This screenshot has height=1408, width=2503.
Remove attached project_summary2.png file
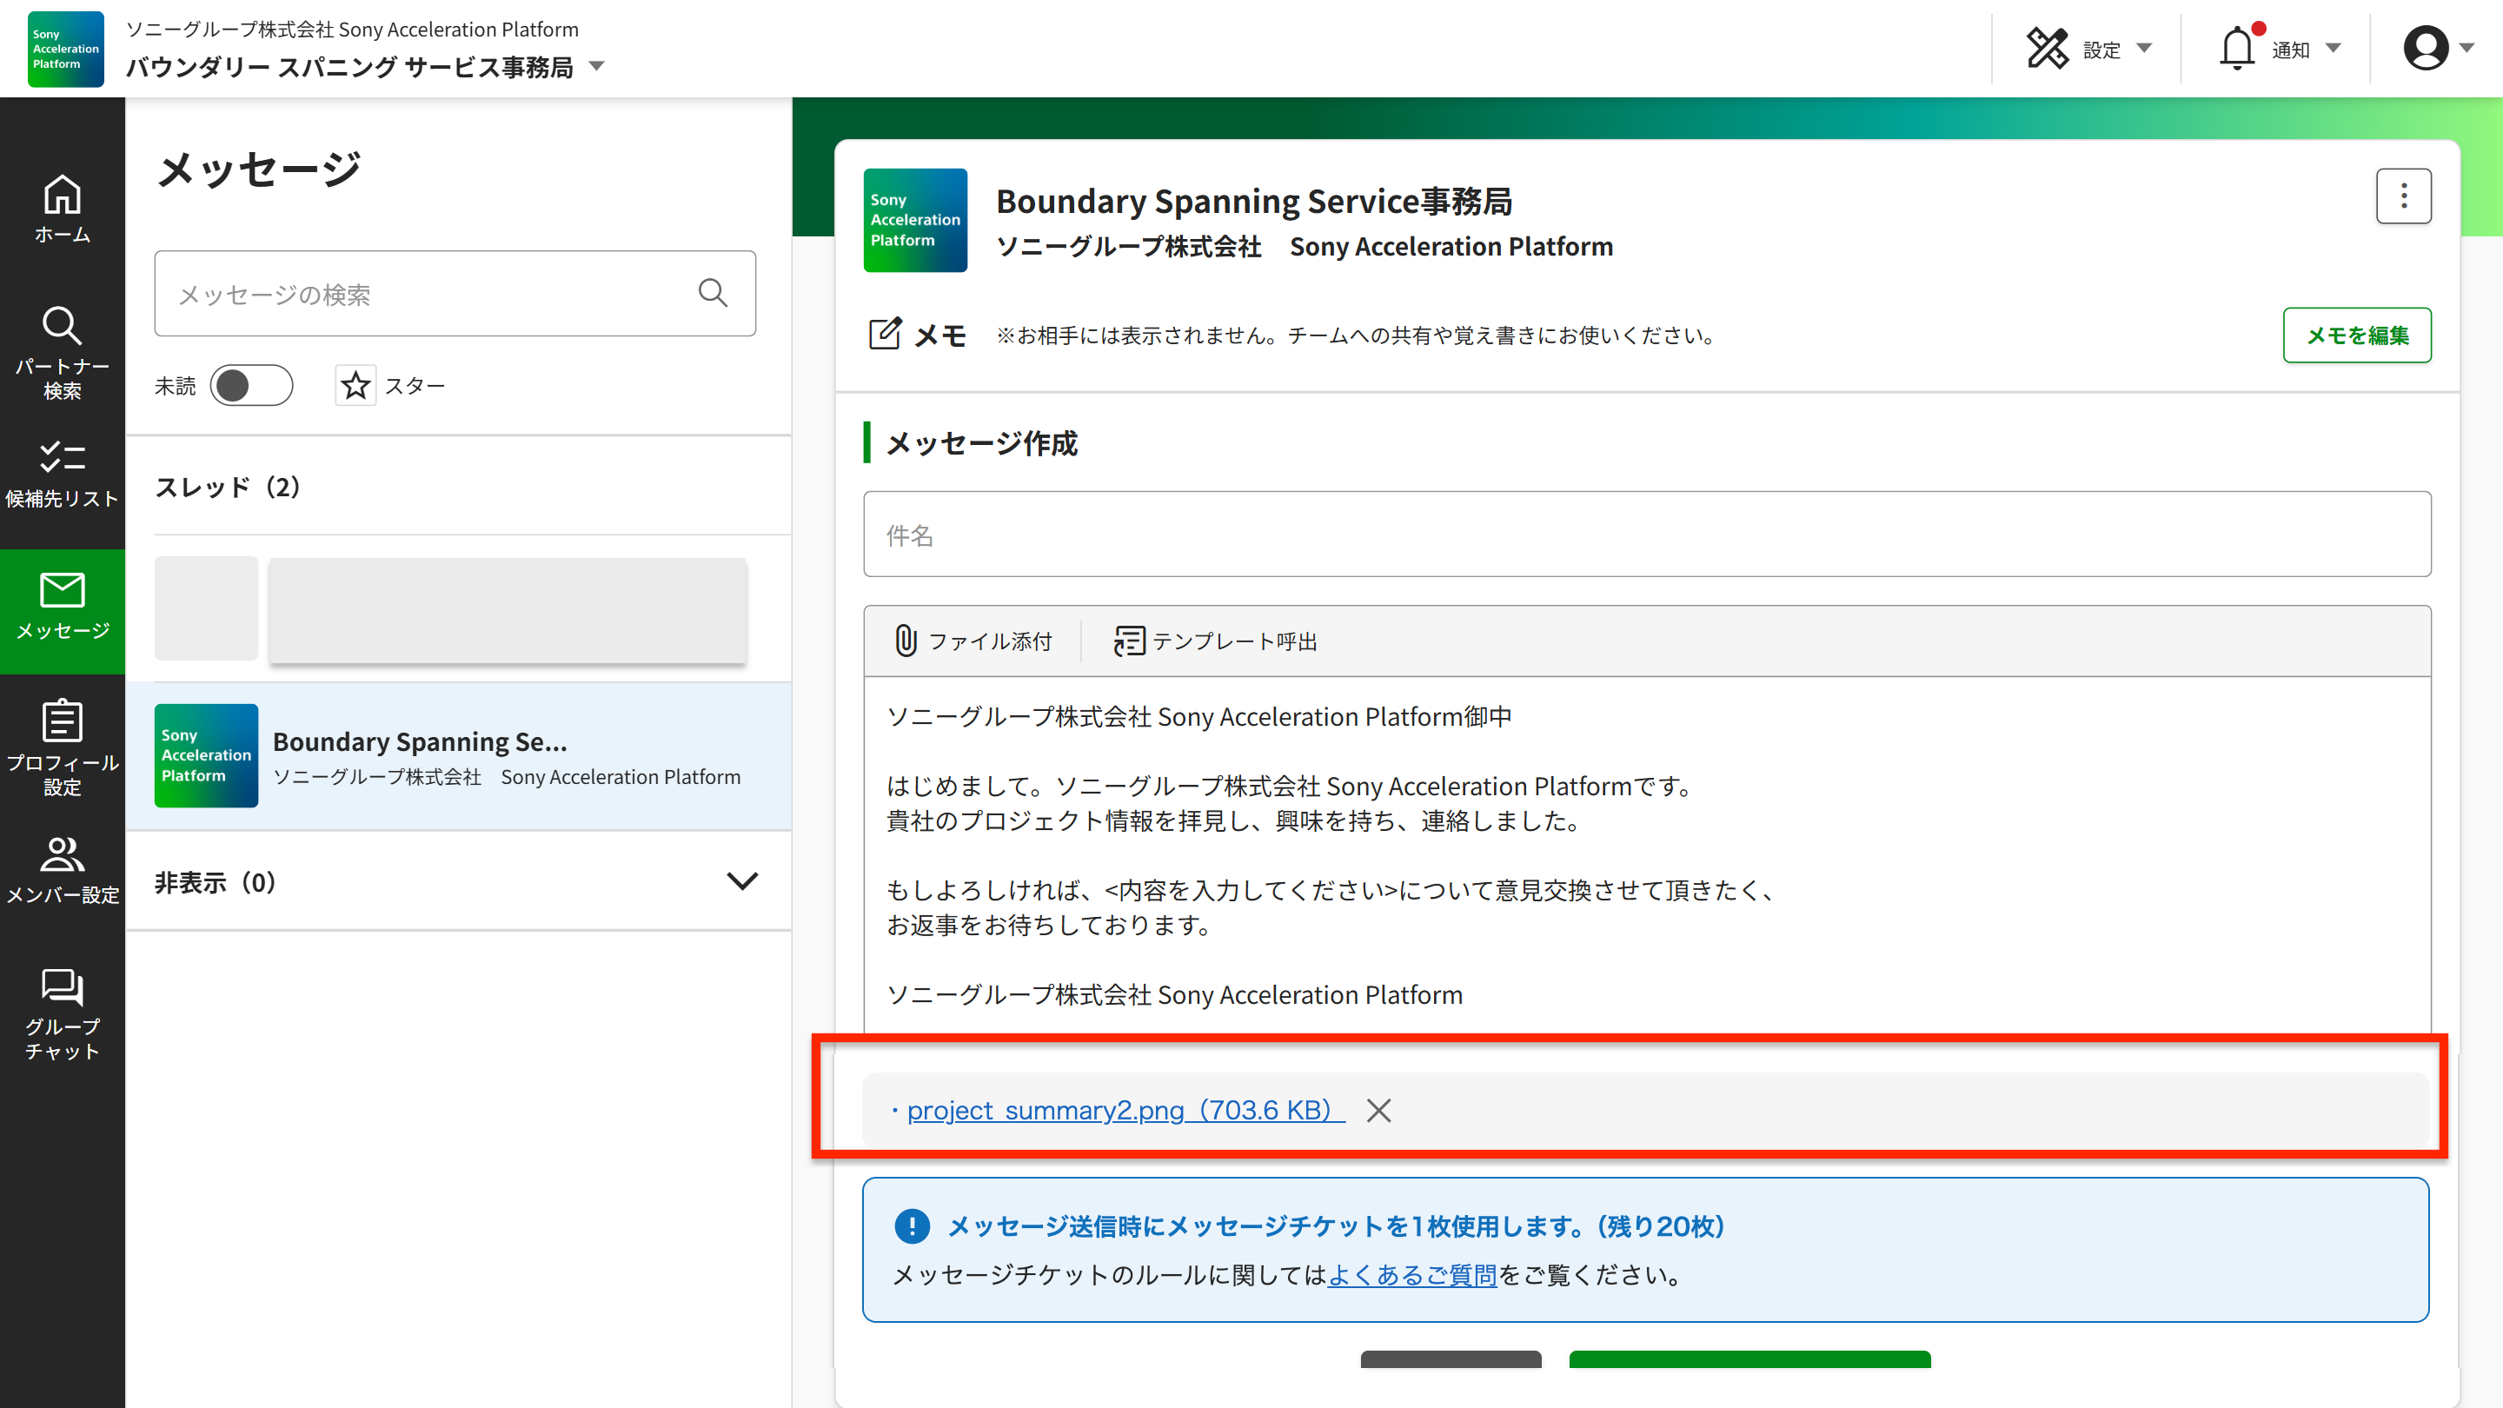coord(1378,1110)
